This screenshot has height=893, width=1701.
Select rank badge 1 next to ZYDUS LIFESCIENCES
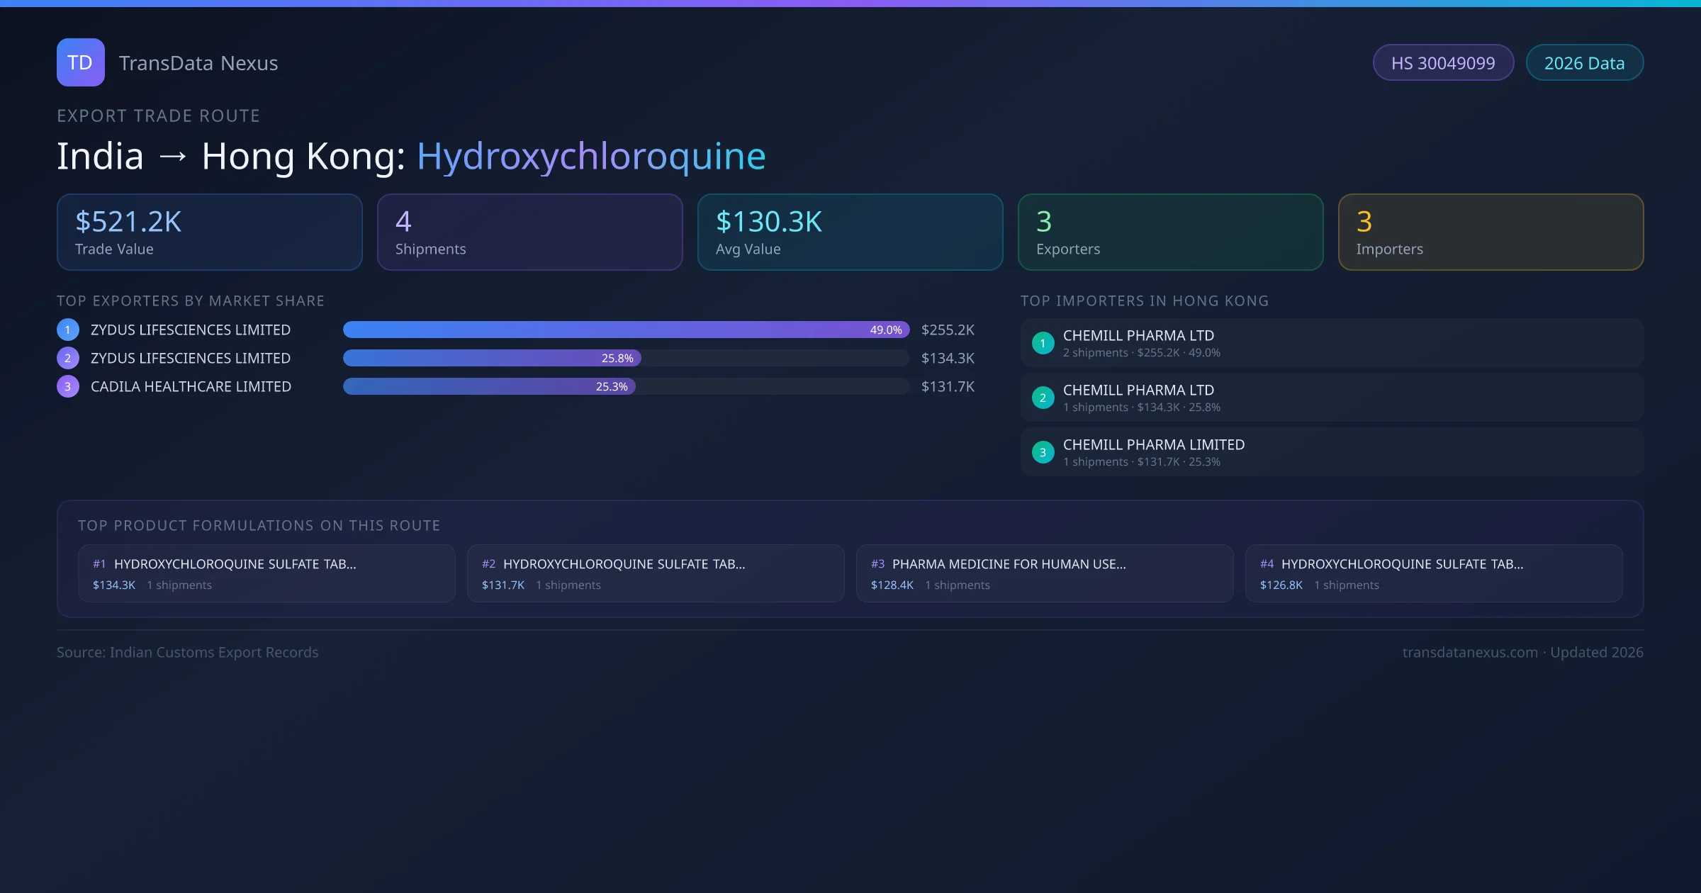pos(67,330)
